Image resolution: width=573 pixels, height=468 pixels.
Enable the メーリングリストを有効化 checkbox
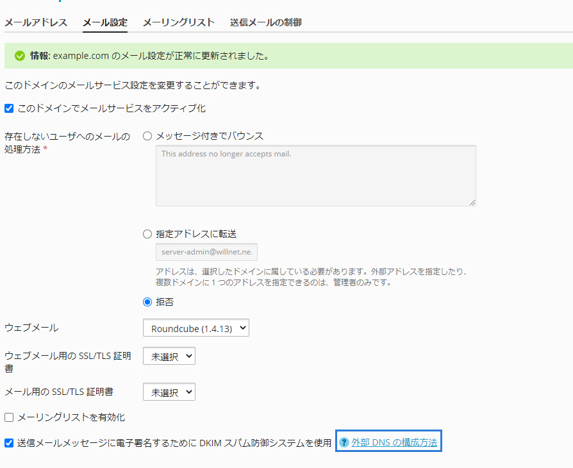(x=9, y=417)
